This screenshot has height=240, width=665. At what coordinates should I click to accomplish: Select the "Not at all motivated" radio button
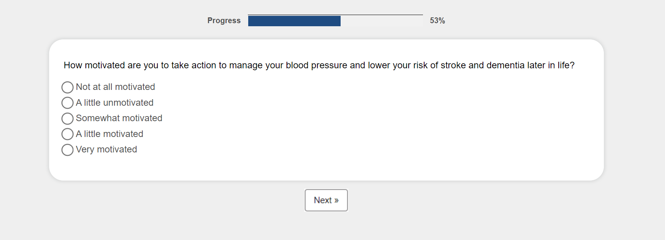67,87
